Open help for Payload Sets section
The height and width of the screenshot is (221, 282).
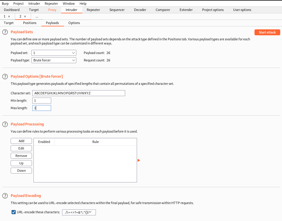(5, 32)
